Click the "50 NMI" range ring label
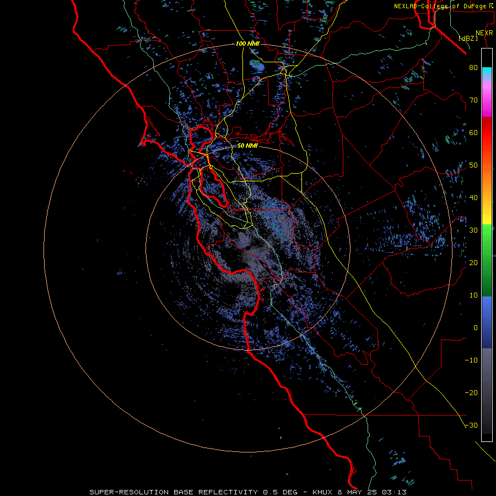Screen dimensions: 496x496 click(247, 146)
